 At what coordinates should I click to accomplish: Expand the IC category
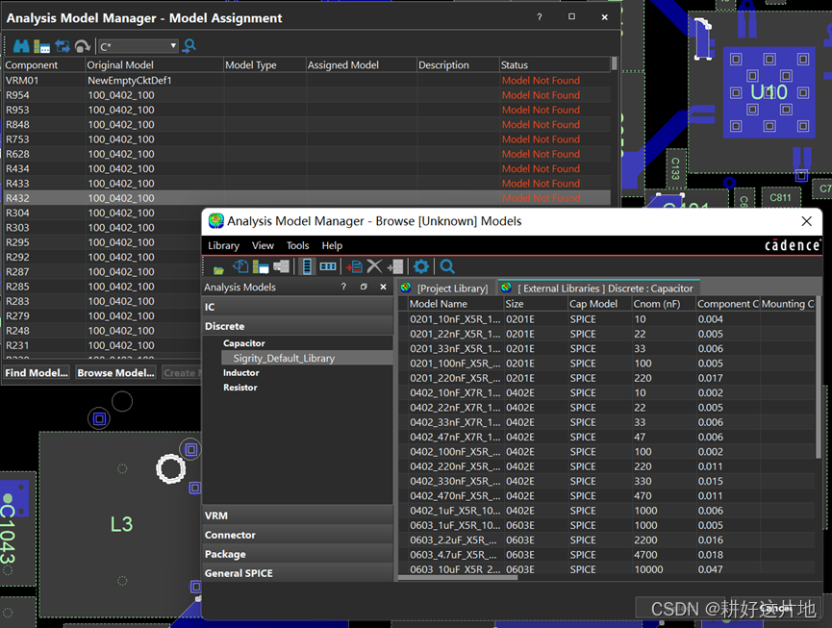[x=297, y=307]
